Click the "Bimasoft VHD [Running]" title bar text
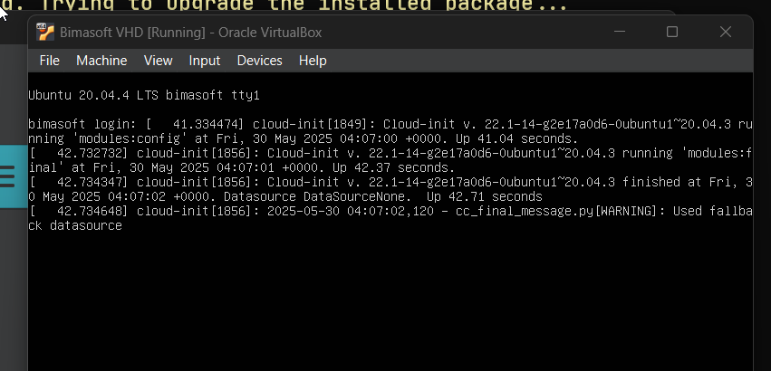This screenshot has height=371, width=771. point(132,33)
